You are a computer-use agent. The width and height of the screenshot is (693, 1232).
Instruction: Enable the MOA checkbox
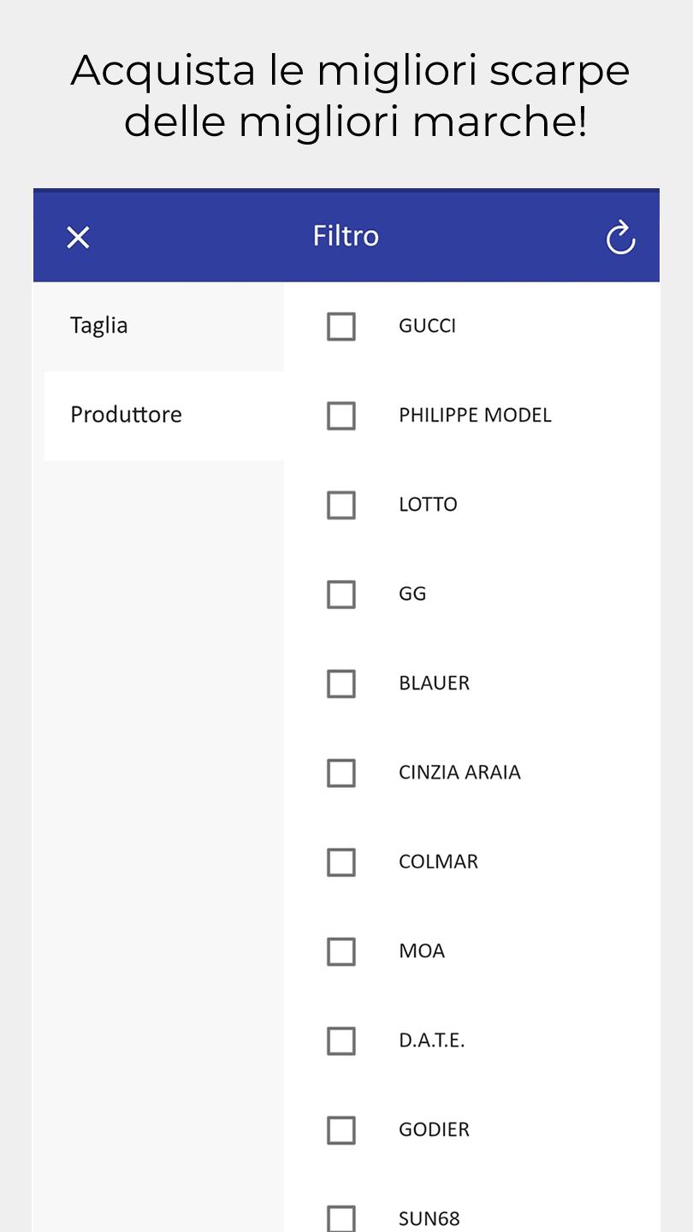click(x=341, y=951)
